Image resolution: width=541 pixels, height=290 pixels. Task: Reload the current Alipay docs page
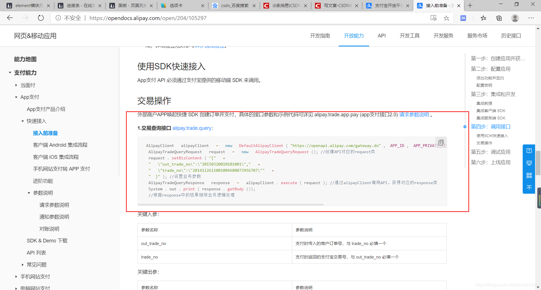[41, 18]
